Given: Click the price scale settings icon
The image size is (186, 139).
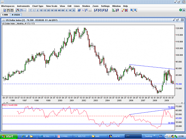Looking at the screenshot, I should pos(87,10).
